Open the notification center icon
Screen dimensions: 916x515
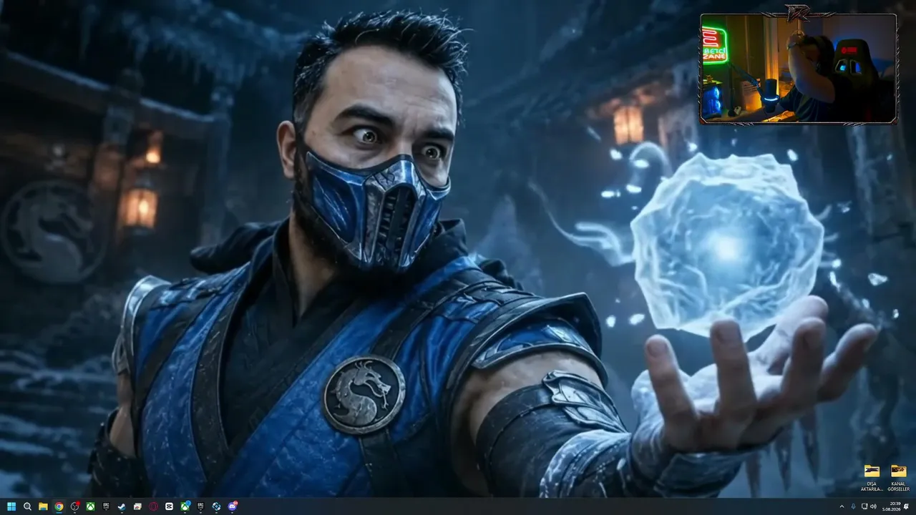tap(907, 506)
